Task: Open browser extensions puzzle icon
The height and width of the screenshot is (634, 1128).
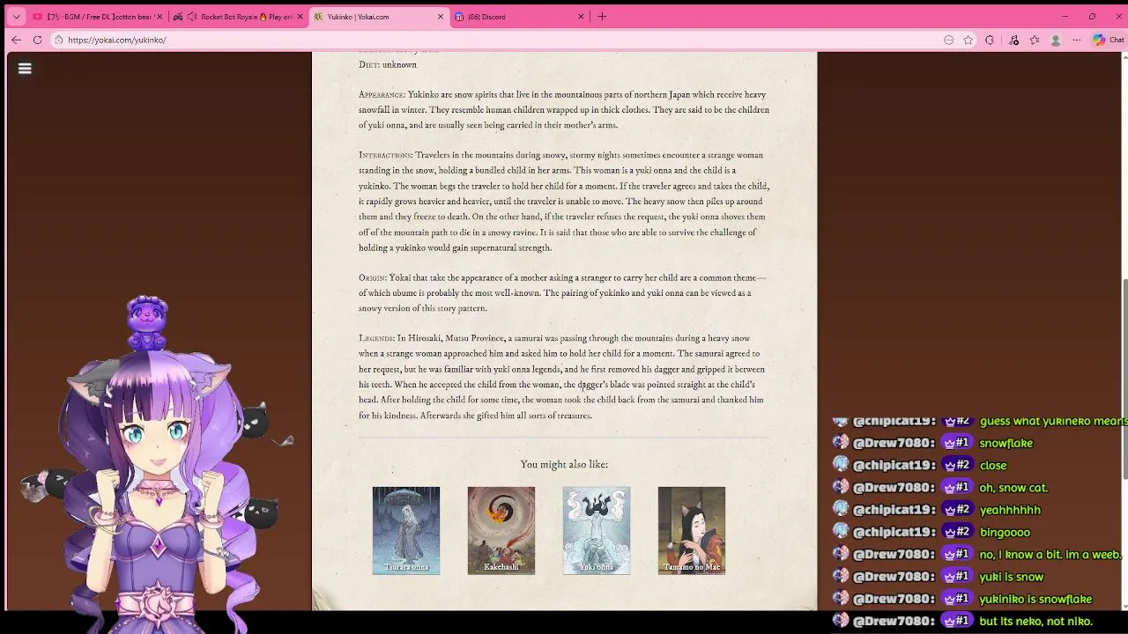Action: 990,40
